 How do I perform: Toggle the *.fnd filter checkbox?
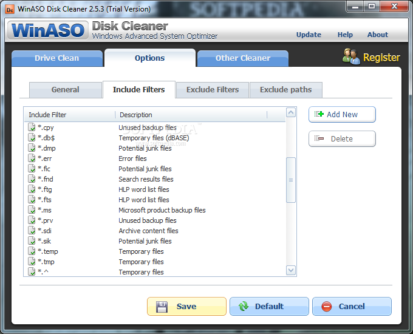point(32,179)
